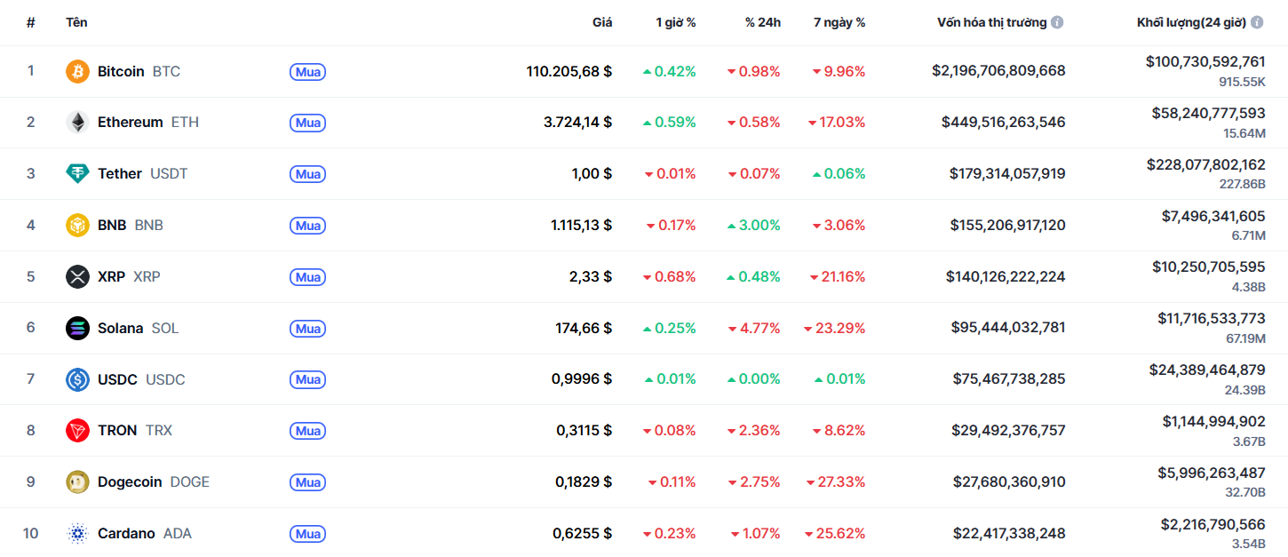
Task: Sort coins by Tên column header
Action: tap(76, 22)
